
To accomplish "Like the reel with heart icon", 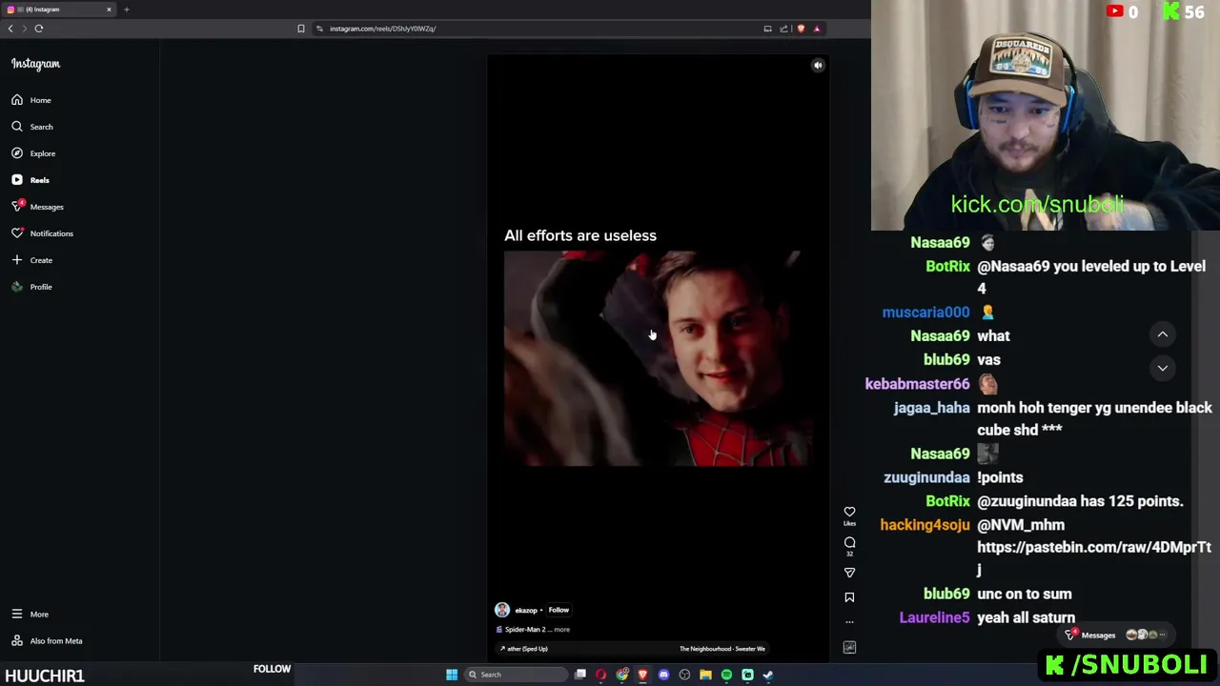I will [849, 513].
